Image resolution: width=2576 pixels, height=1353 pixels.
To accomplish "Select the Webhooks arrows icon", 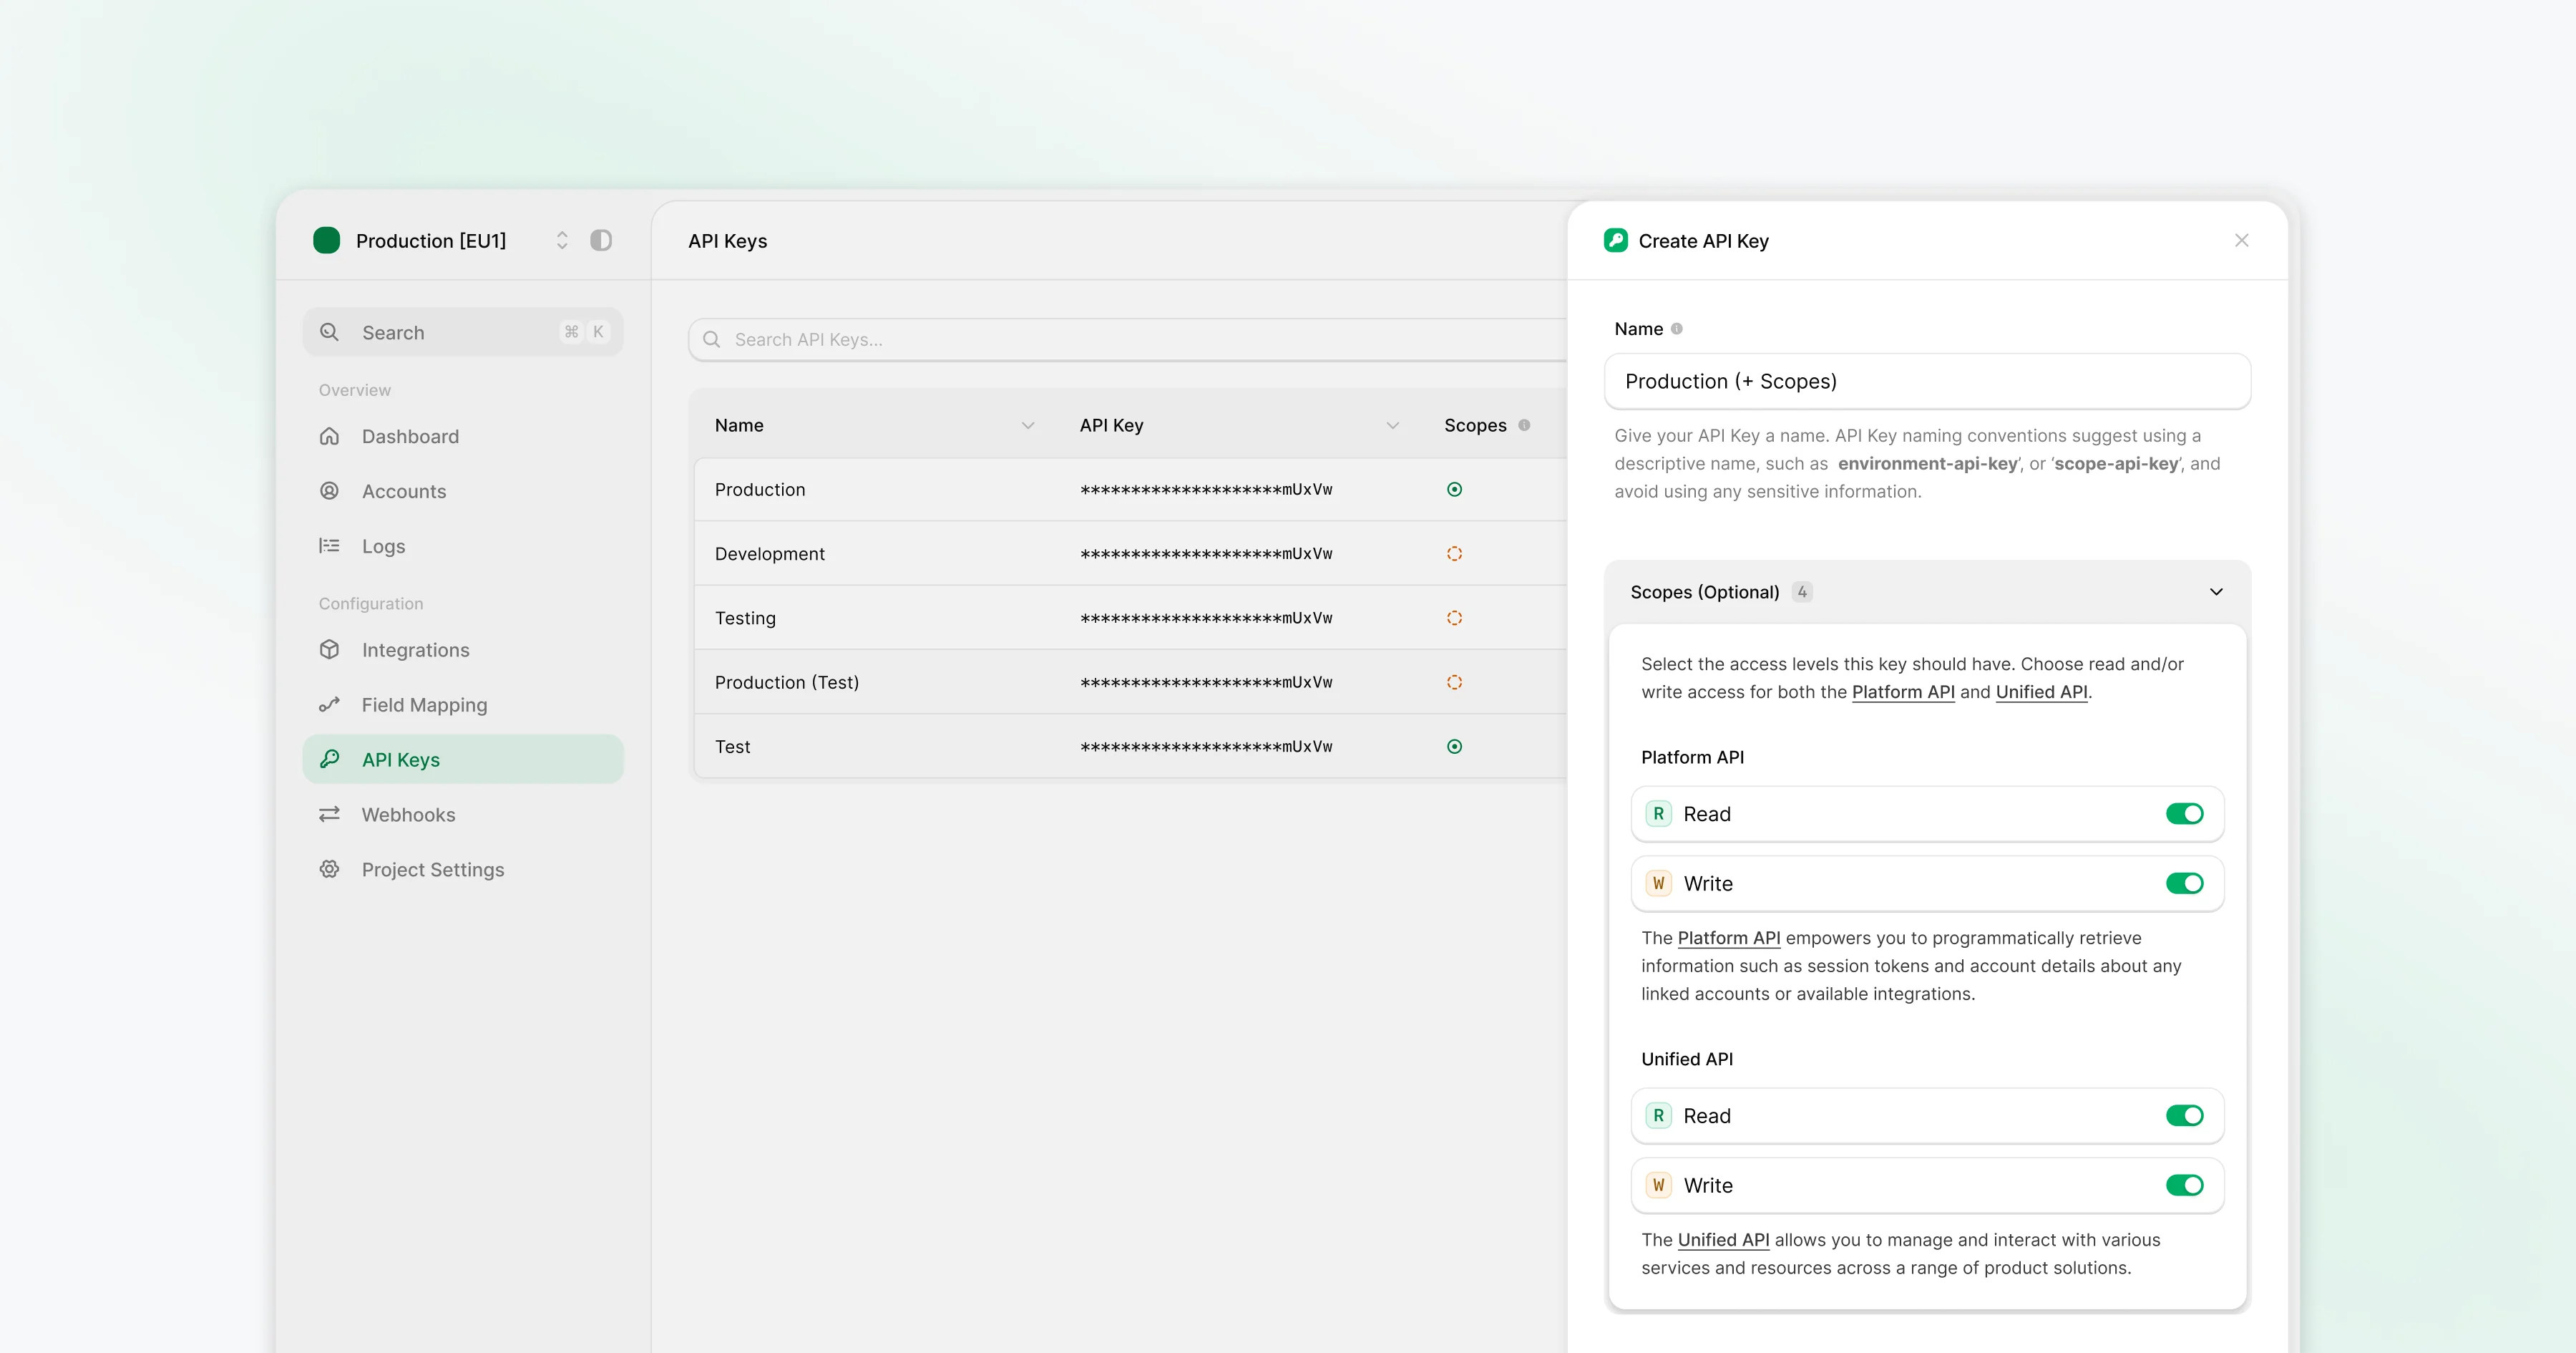I will point(330,814).
